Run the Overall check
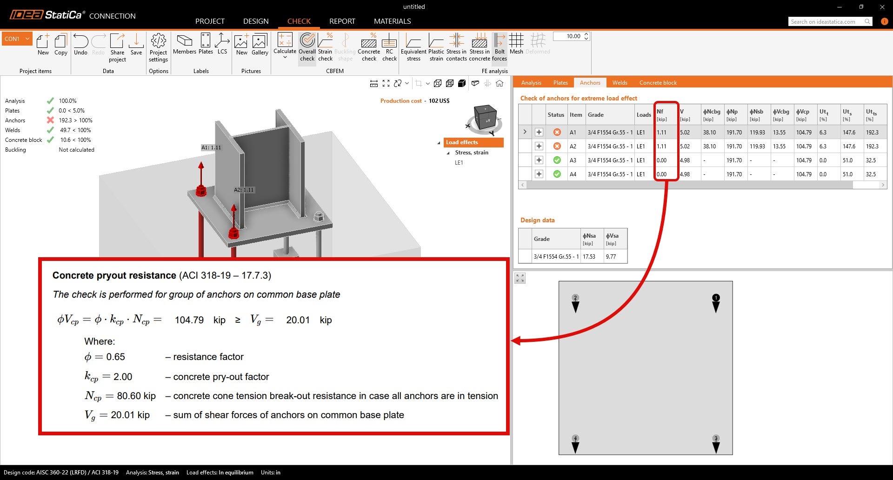Image resolution: width=893 pixels, height=480 pixels. pos(307,47)
